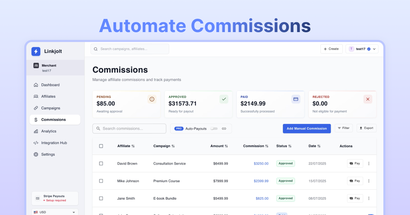
Task: Open three-dot menu for David Brown row
Action: (369, 163)
